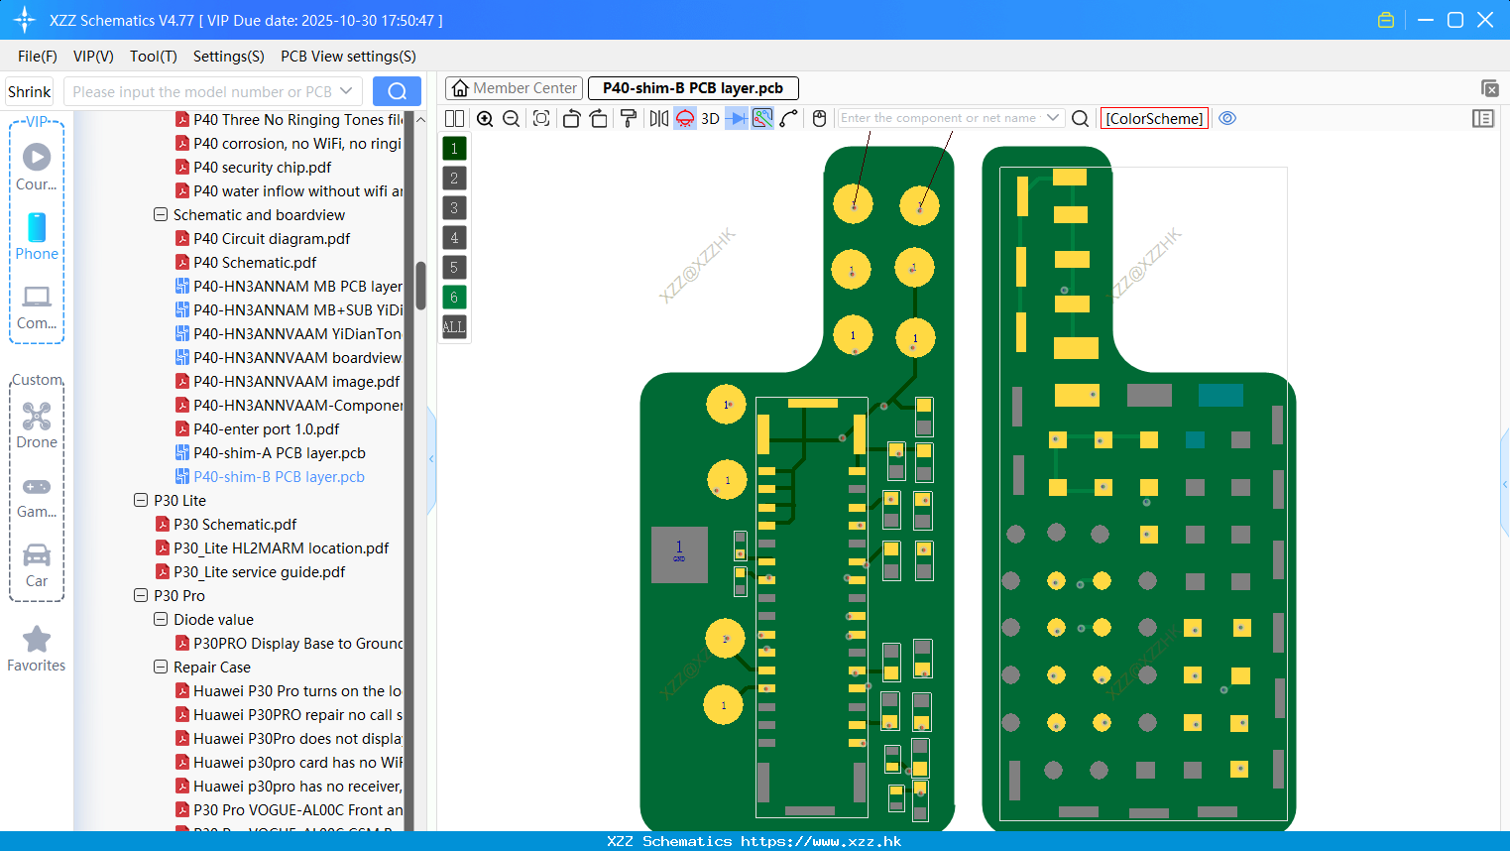Collapse the Schematic and boardview folder
Image resolution: width=1510 pixels, height=851 pixels.
pyautogui.click(x=160, y=214)
